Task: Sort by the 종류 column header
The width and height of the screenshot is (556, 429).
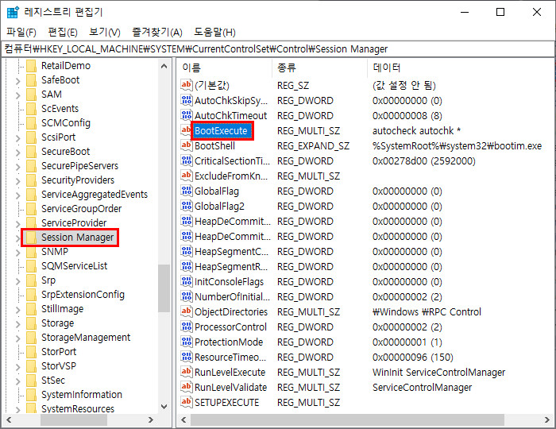Action: click(x=320, y=68)
